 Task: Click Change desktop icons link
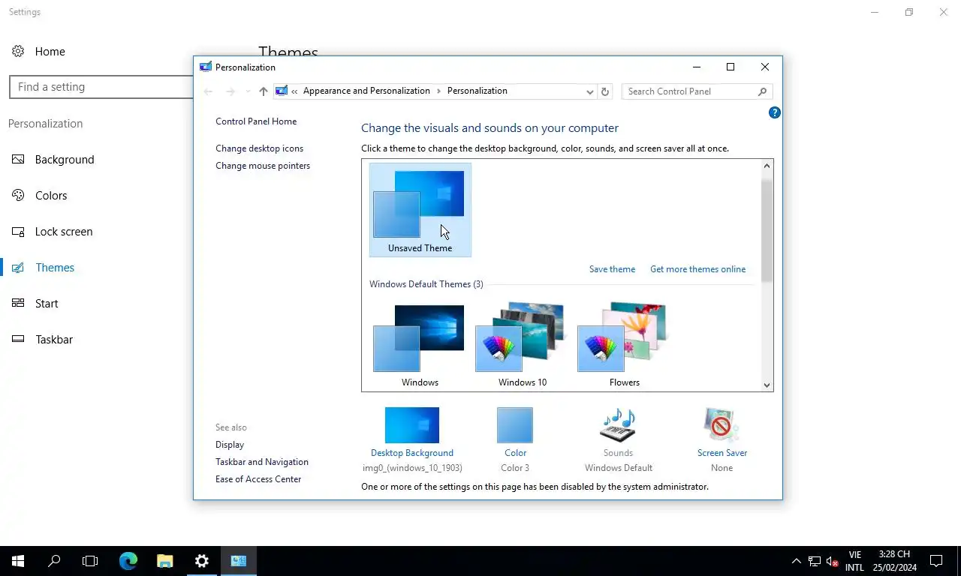tap(259, 148)
